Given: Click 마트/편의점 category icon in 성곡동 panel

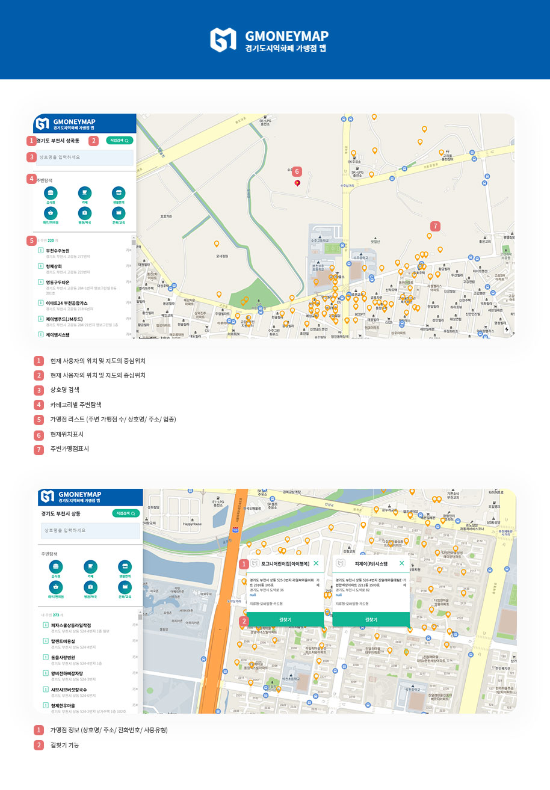Looking at the screenshot, I should [51, 213].
